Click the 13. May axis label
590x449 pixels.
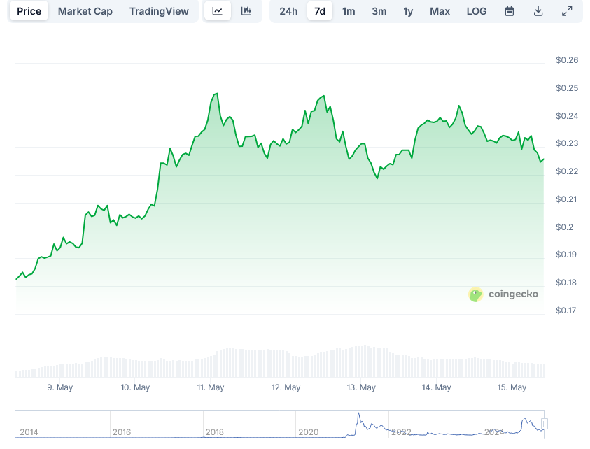[360, 387]
